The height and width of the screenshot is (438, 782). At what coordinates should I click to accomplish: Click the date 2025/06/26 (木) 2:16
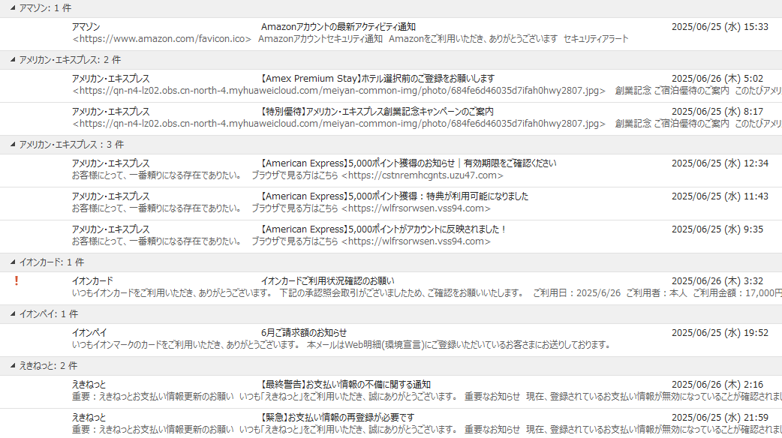(x=717, y=385)
